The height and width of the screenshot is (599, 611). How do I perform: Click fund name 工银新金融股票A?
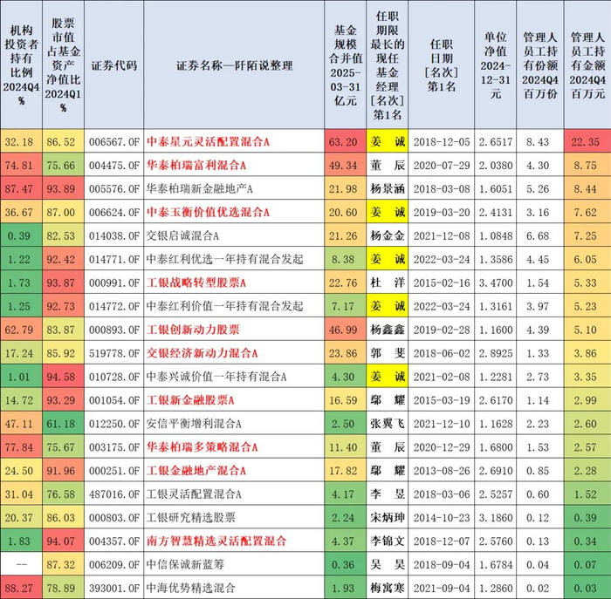tap(190, 400)
